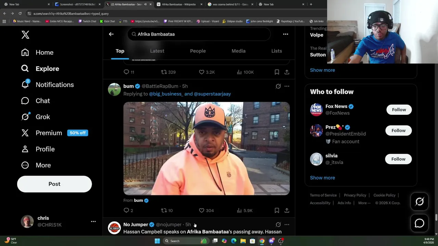Click the Grok icon on bum's post
438x246 pixels.
[278, 86]
